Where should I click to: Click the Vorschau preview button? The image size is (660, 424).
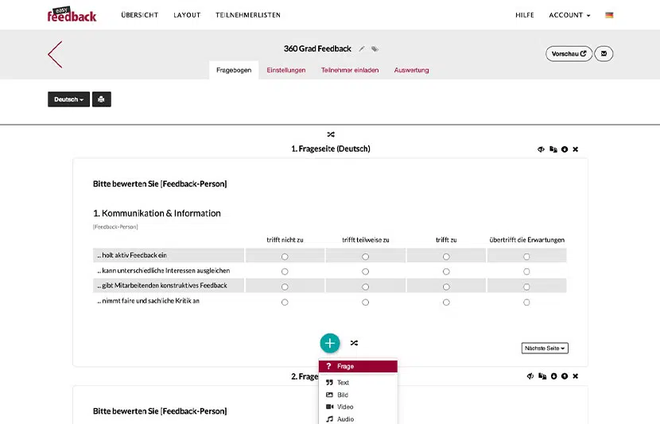tap(569, 54)
